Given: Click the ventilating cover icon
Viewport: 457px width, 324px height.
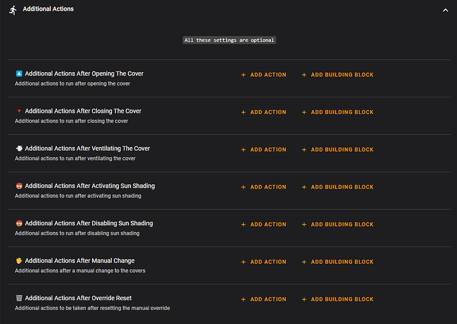Looking at the screenshot, I should [x=19, y=148].
